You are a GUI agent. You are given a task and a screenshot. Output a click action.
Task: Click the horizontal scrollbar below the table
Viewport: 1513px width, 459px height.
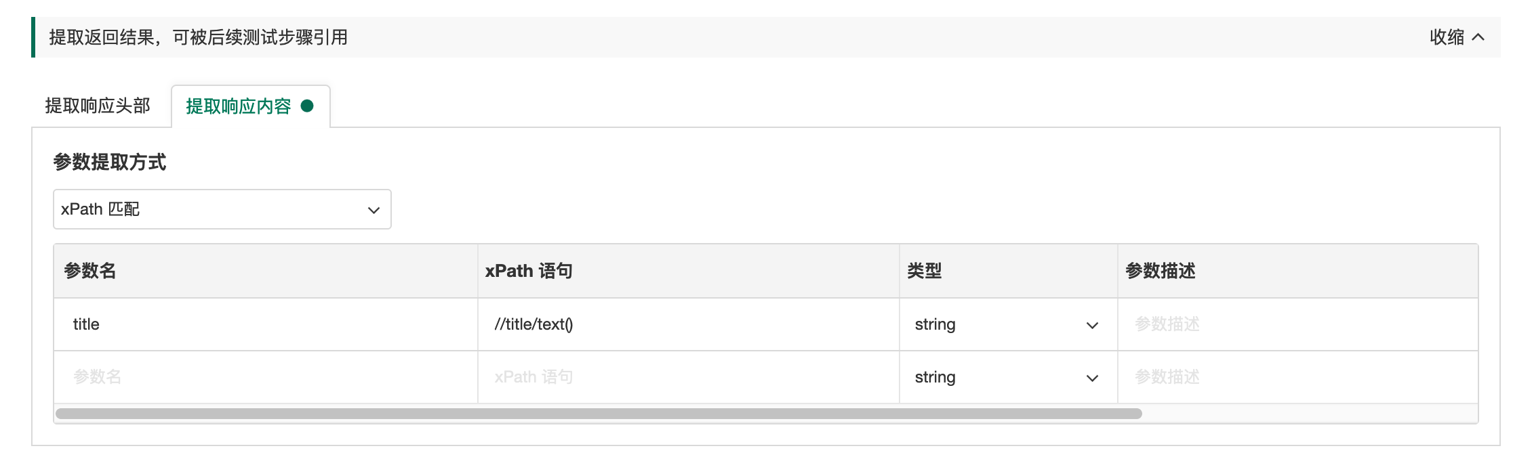click(x=598, y=414)
